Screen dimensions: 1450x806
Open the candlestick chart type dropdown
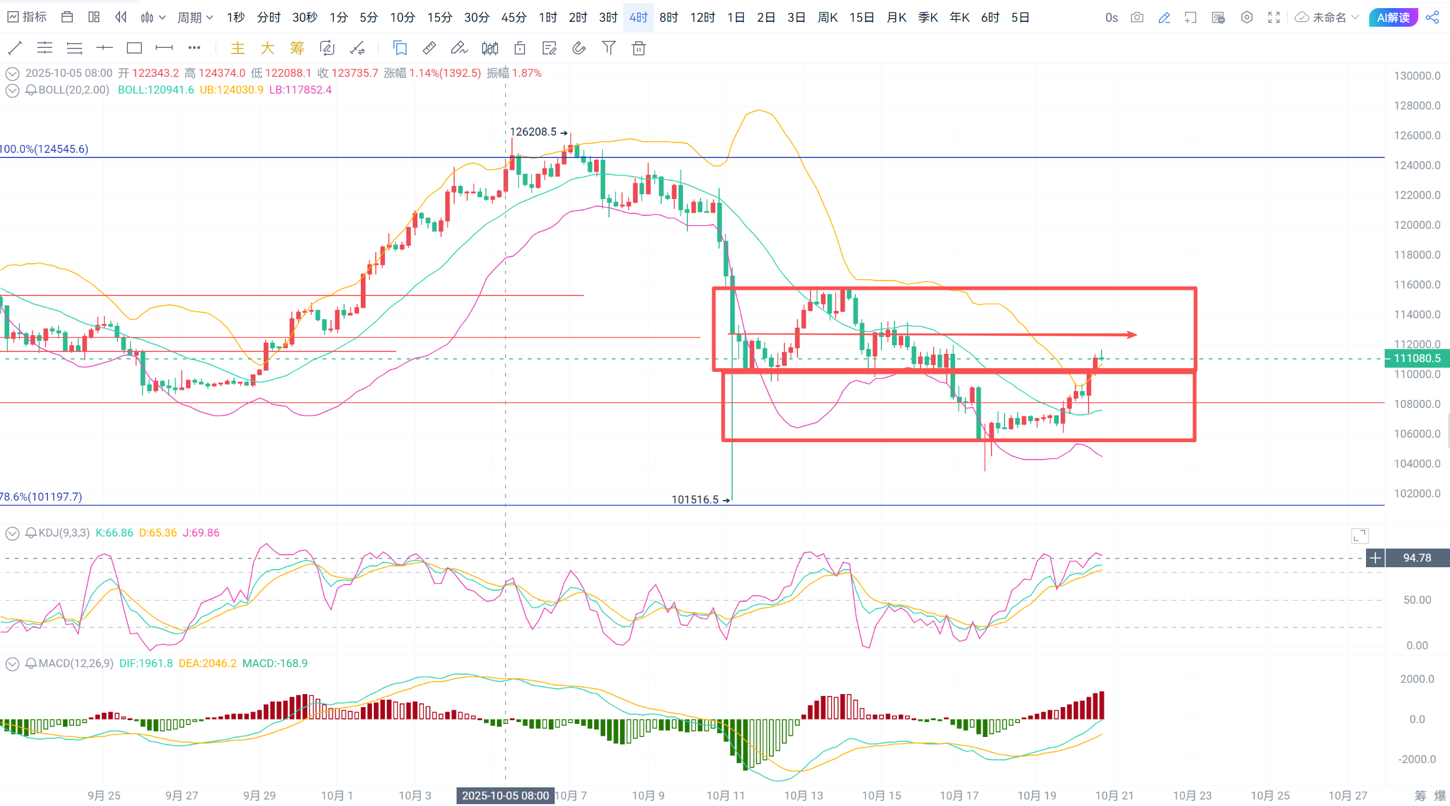153,17
